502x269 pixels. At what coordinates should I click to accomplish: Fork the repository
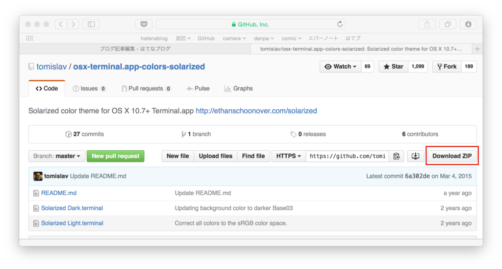(x=447, y=67)
